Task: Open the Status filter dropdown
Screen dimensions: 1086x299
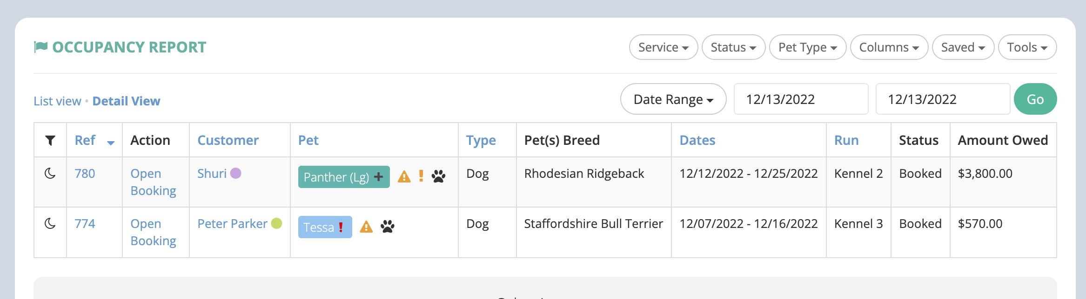Action: 733,47
